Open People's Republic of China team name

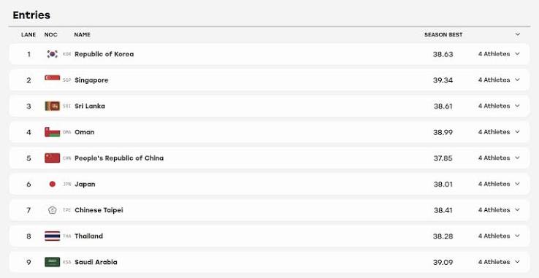[119, 158]
